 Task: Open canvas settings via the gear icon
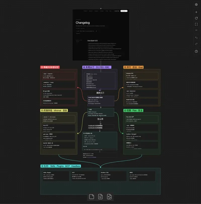[x=196, y=5]
